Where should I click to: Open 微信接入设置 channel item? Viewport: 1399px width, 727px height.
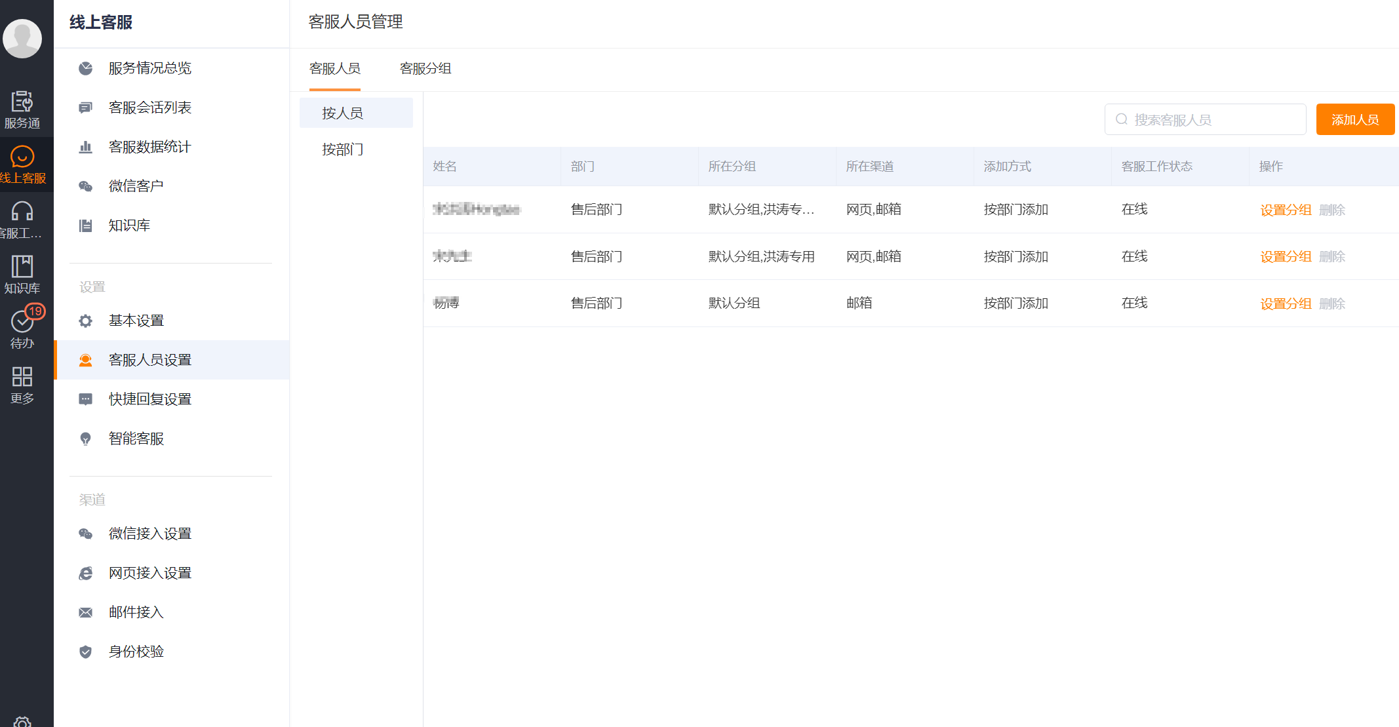[x=149, y=534]
